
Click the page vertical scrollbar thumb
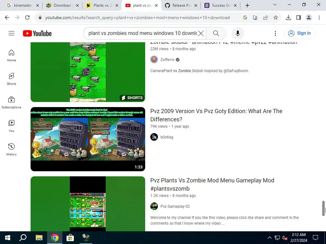[x=323, y=208]
